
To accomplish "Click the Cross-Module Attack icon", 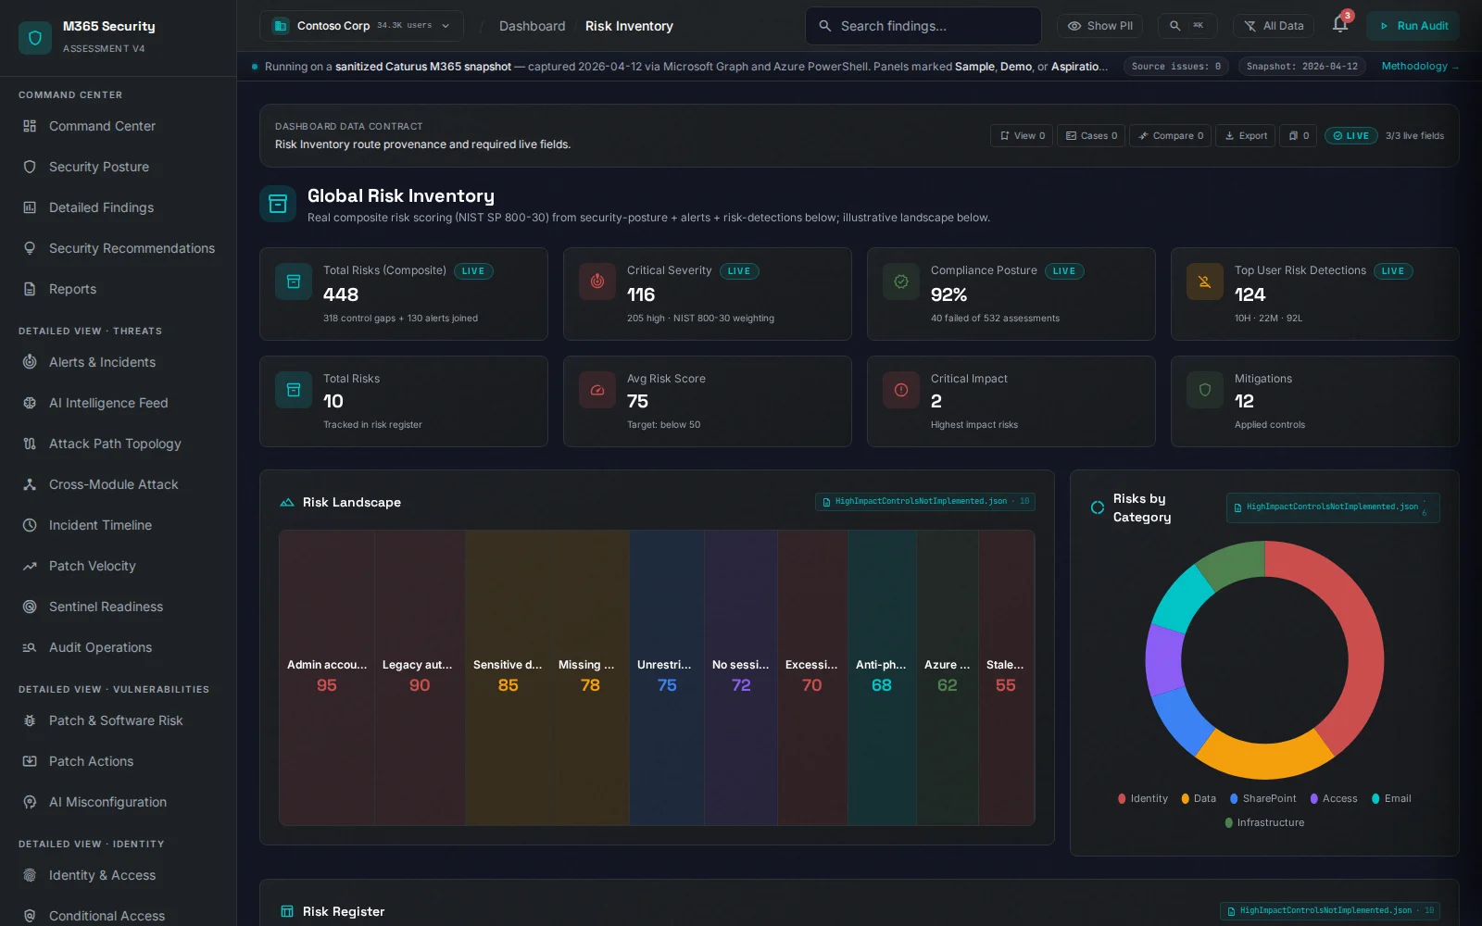I will (x=30, y=484).
